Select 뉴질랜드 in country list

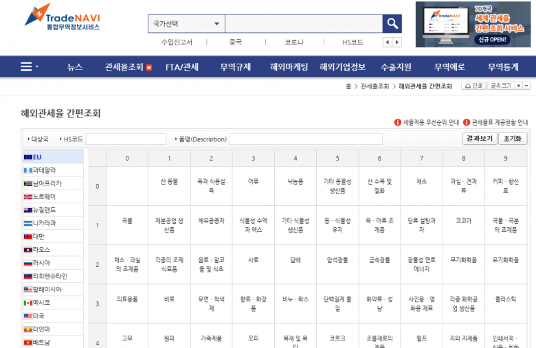[53, 210]
